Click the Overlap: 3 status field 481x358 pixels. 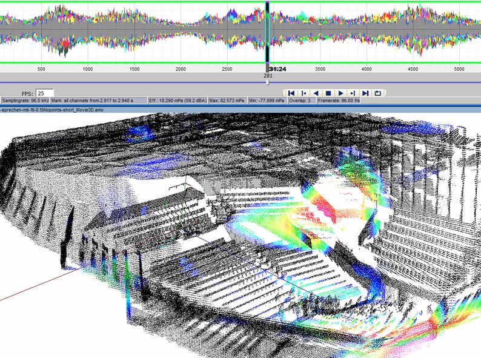[x=303, y=101]
